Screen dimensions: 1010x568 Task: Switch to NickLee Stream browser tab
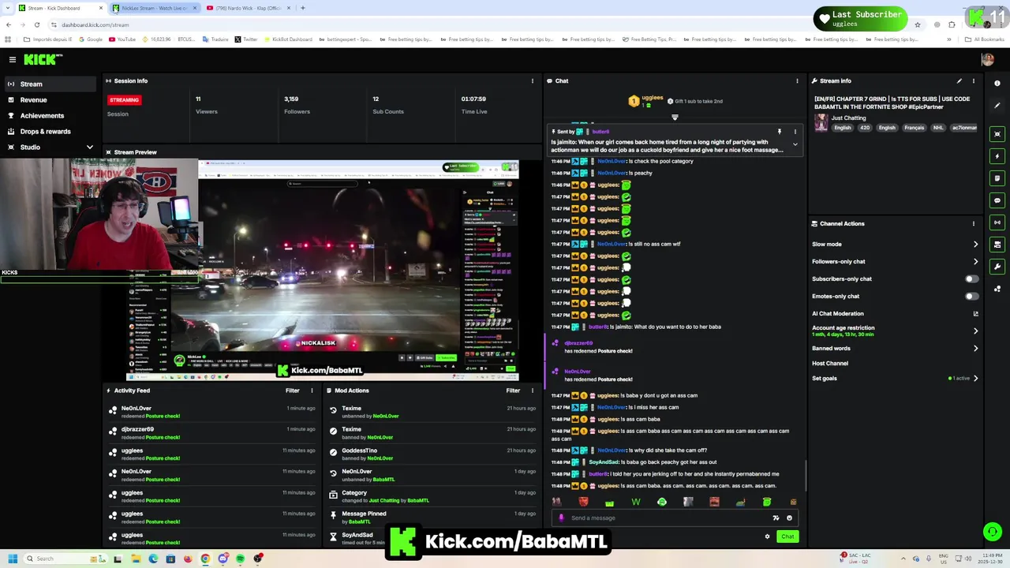pyautogui.click(x=154, y=8)
